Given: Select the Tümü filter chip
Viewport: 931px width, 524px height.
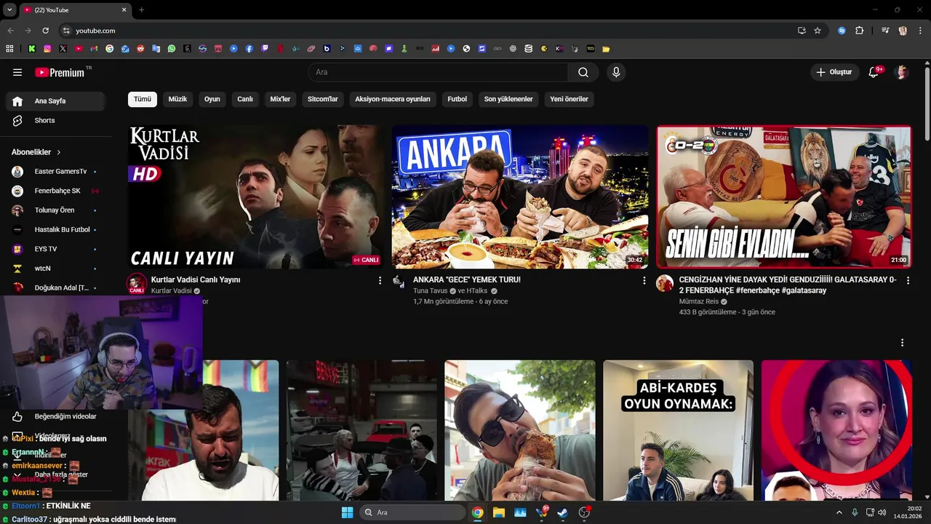Looking at the screenshot, I should 143,99.
